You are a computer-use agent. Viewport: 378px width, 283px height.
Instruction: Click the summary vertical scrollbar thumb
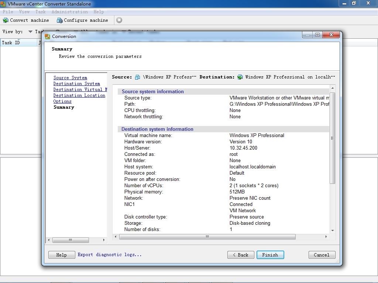333,138
